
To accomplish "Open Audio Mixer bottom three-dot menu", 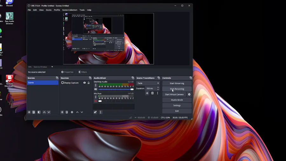I will [x=100, y=112].
